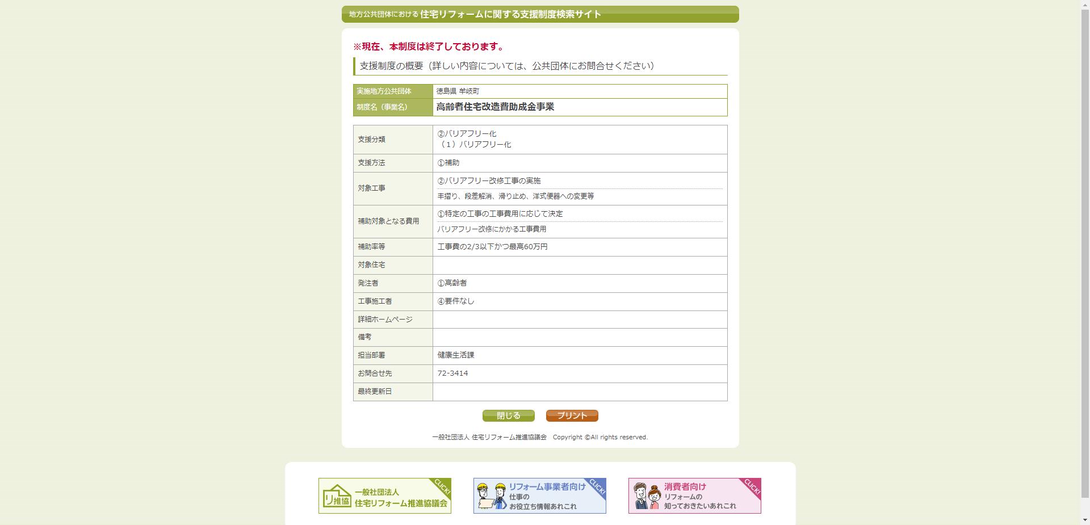Image resolution: width=1090 pixels, height=525 pixels.
Task: Open the 住宅リフォーム推進協議会 banner
Action: (385, 495)
